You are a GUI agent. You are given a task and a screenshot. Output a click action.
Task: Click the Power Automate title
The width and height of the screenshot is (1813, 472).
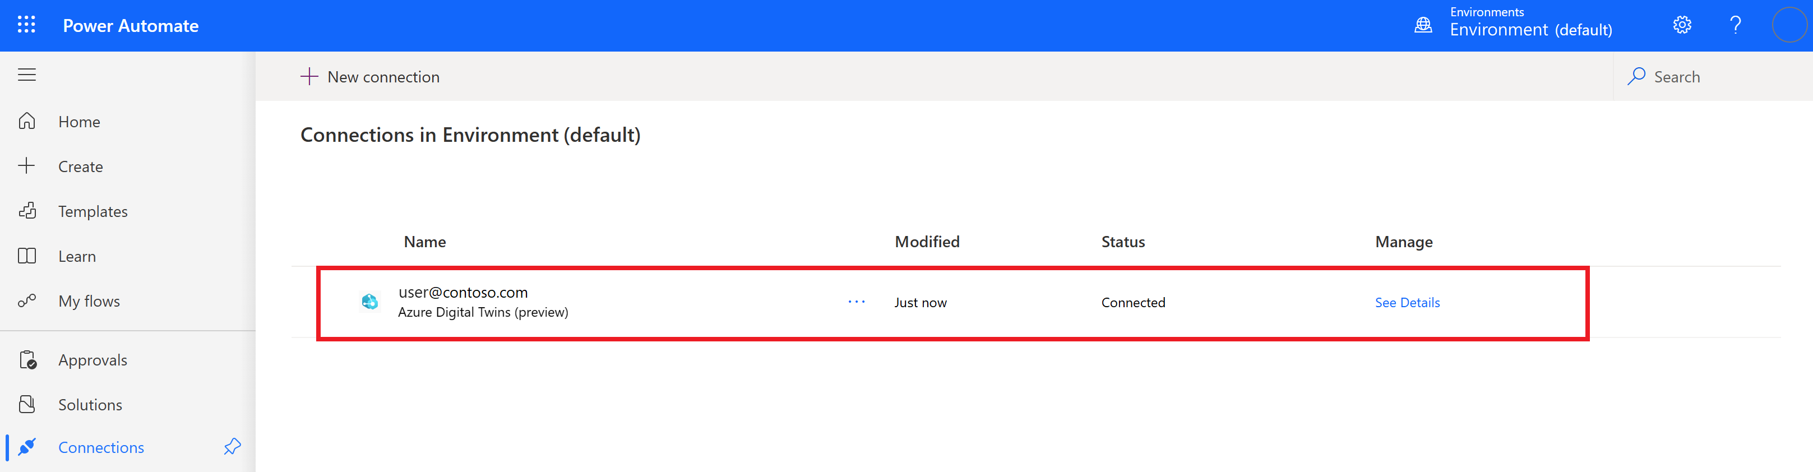[131, 25]
